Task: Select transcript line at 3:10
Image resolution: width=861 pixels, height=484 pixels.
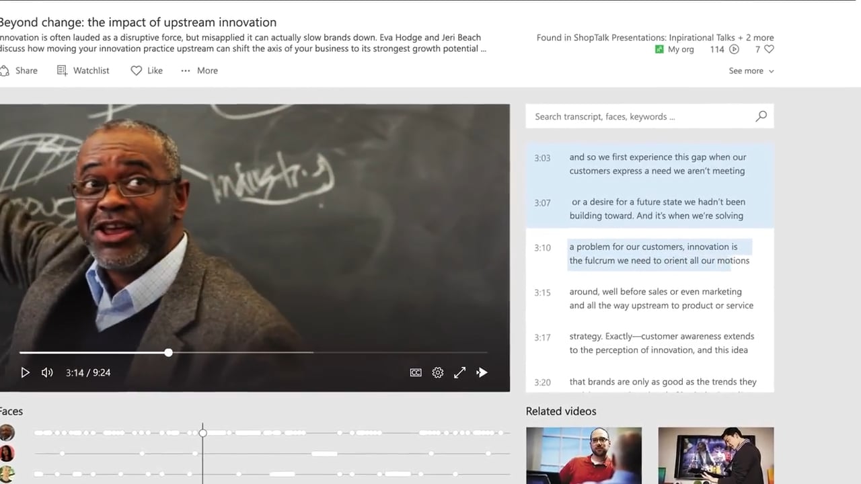Action: [650, 254]
